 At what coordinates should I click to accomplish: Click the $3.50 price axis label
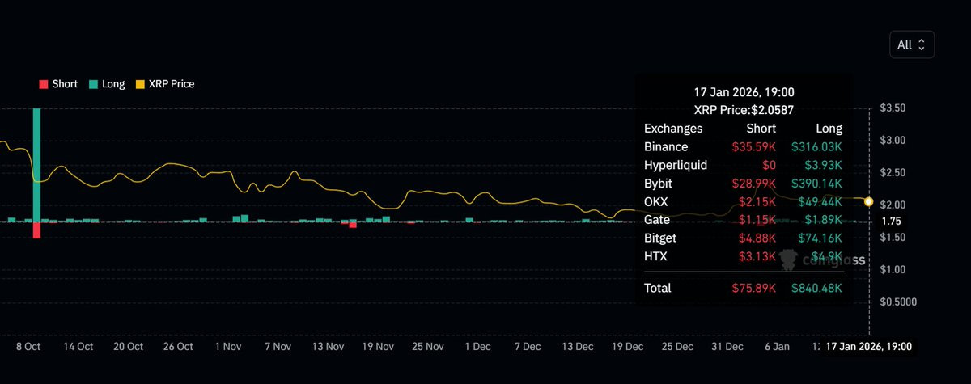(893, 108)
